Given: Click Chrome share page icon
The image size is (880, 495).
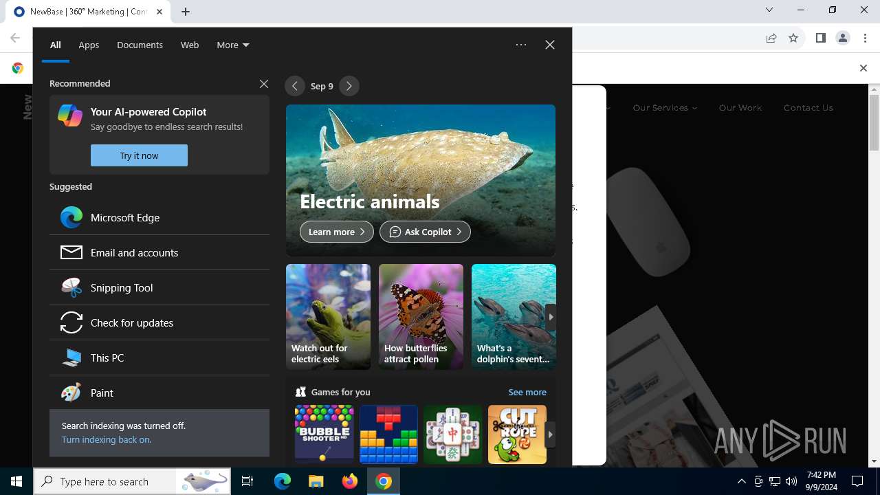Looking at the screenshot, I should point(771,38).
